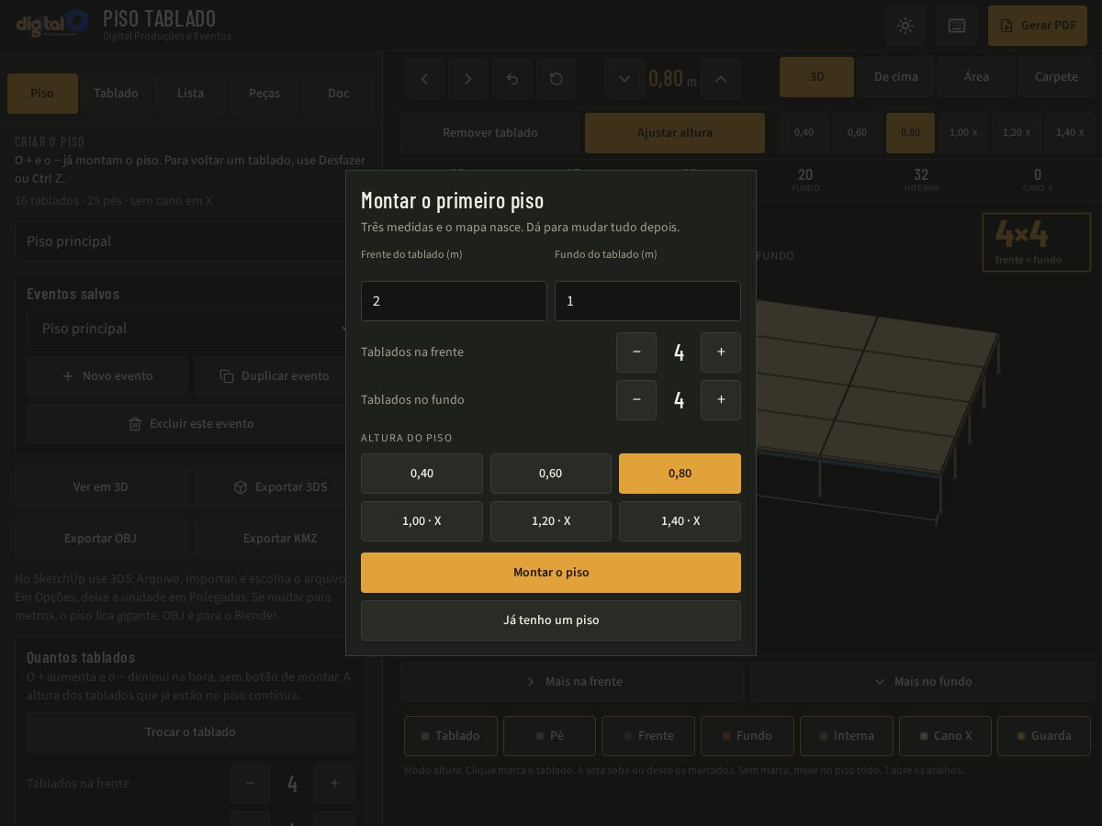This screenshot has height=826, width=1102.
Task: Click Exportar OBJ button
Action: point(101,539)
